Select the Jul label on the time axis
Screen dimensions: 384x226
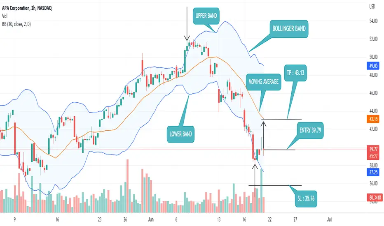329,219
